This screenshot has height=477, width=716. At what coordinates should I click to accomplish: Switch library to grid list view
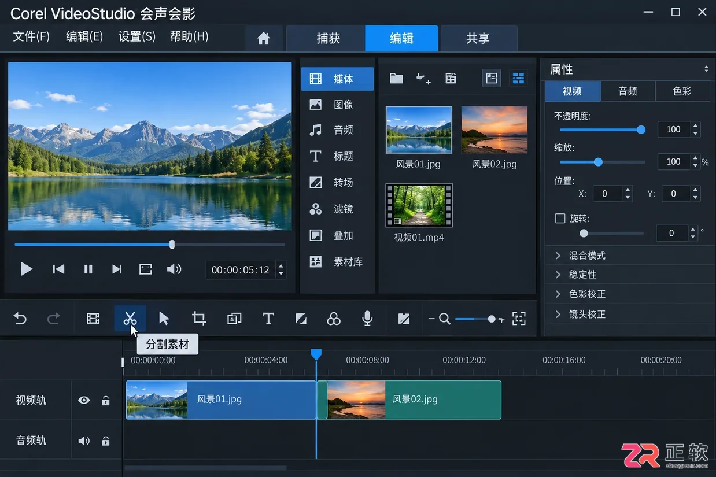[x=518, y=78]
